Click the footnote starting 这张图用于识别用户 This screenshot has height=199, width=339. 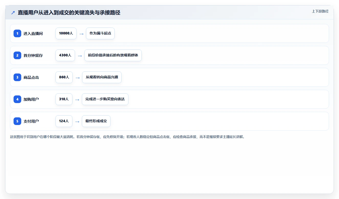point(128,137)
